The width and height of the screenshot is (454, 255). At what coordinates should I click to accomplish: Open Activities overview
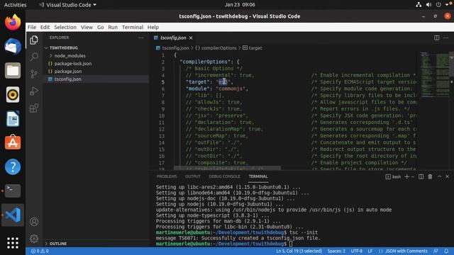tap(15, 5)
